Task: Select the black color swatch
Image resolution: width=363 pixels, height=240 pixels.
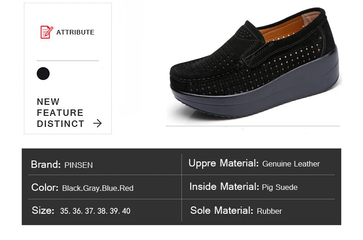Action: pos(43,74)
